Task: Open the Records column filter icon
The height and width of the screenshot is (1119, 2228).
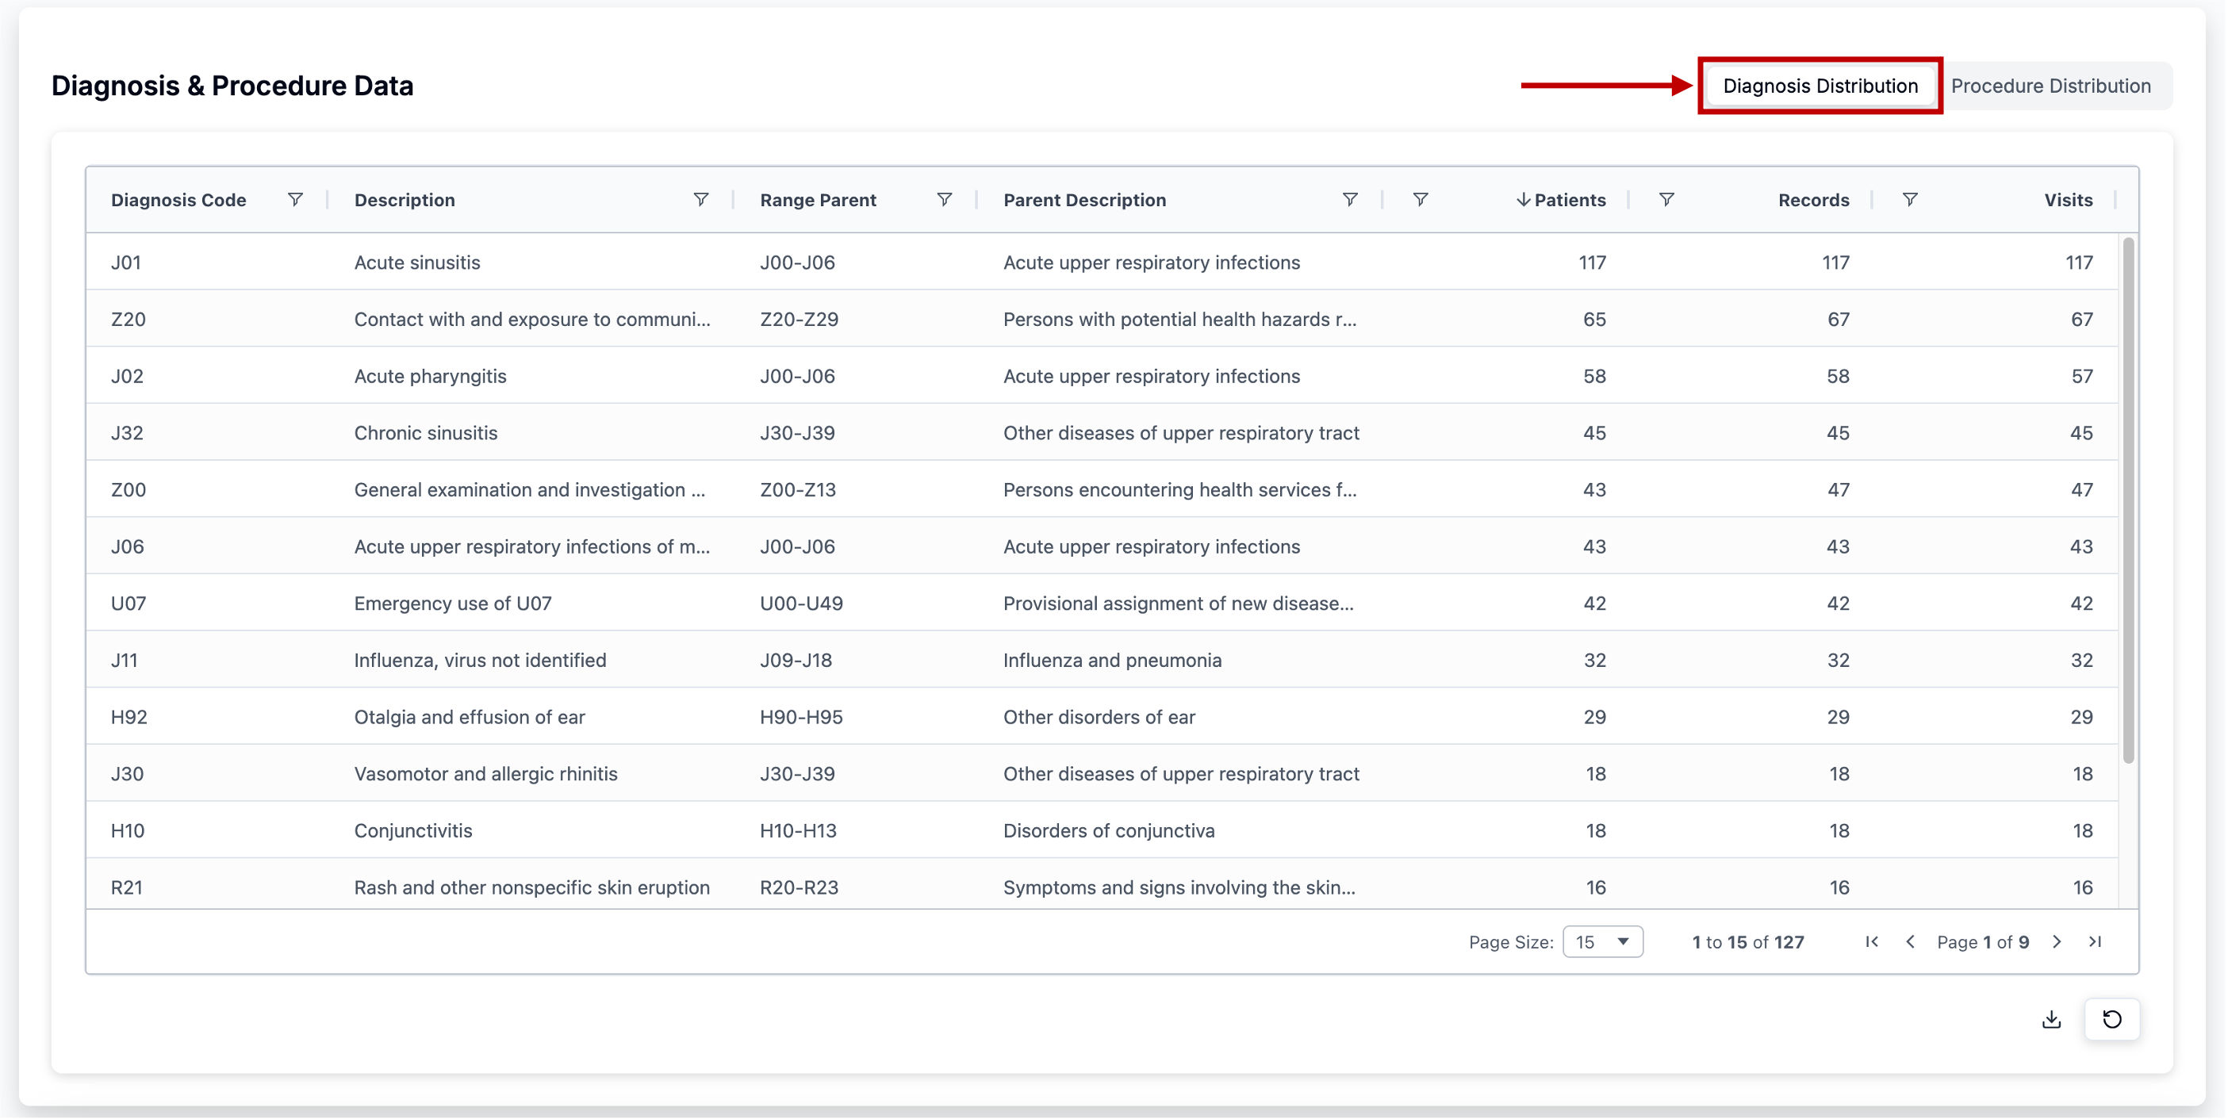Action: (x=1666, y=200)
